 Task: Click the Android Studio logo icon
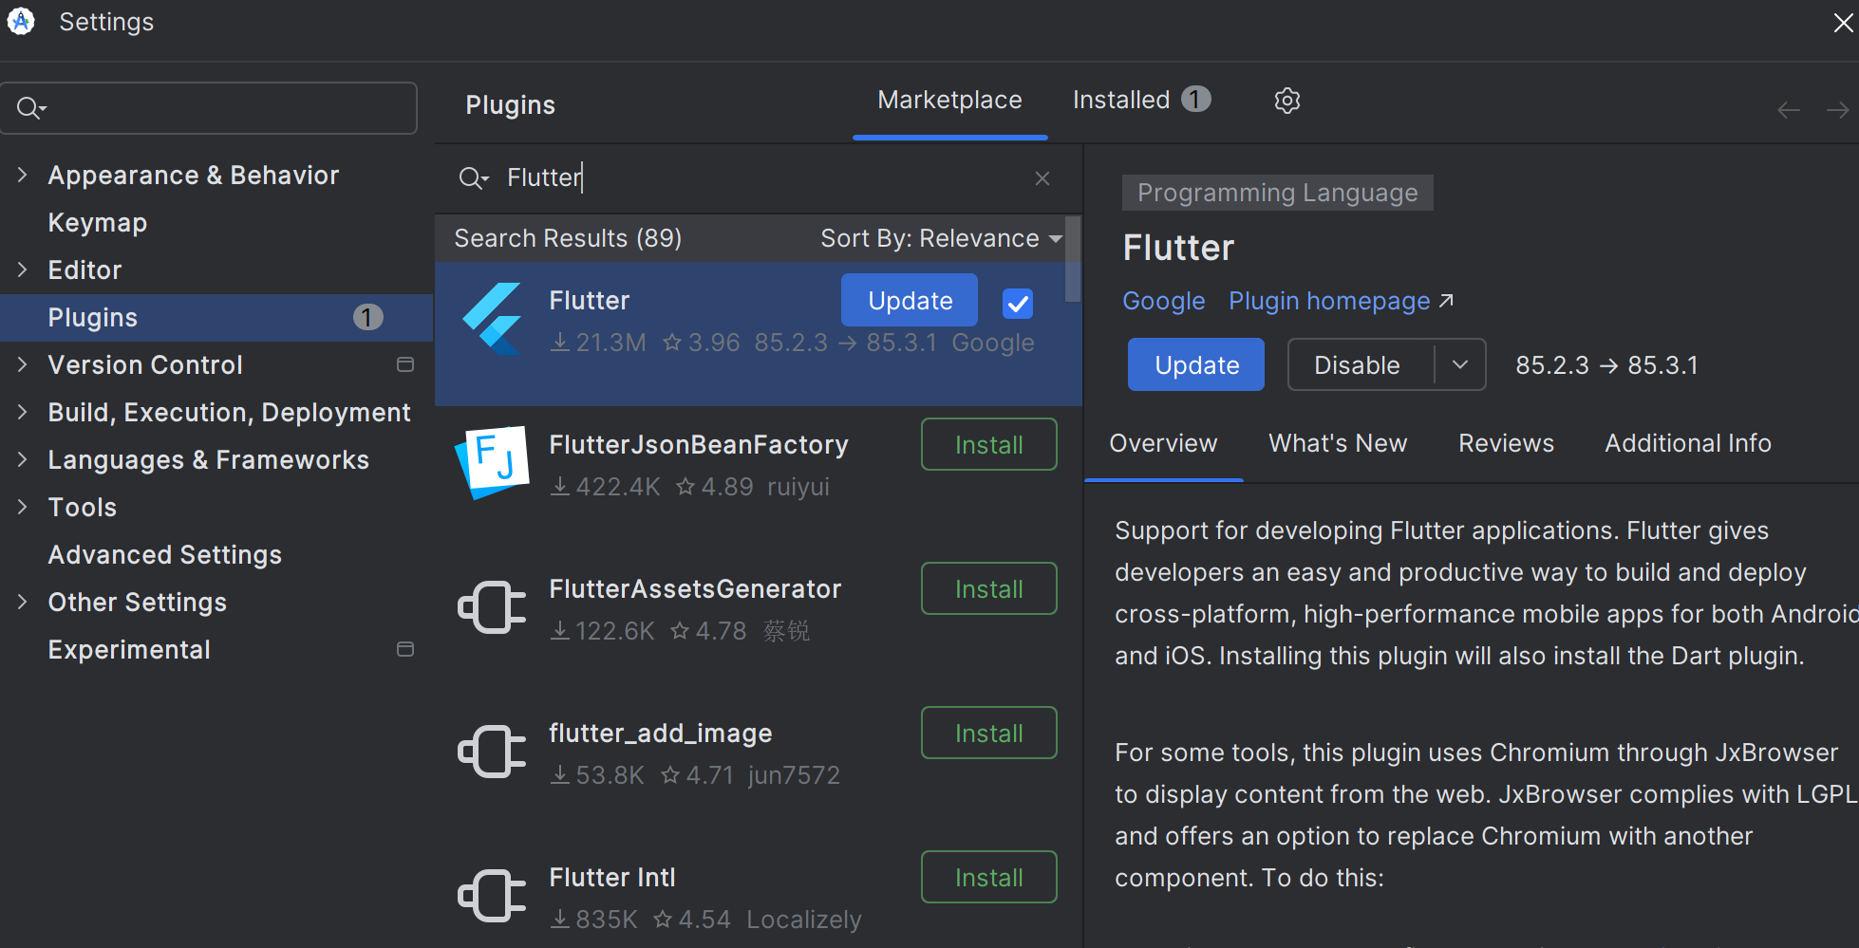[x=20, y=21]
